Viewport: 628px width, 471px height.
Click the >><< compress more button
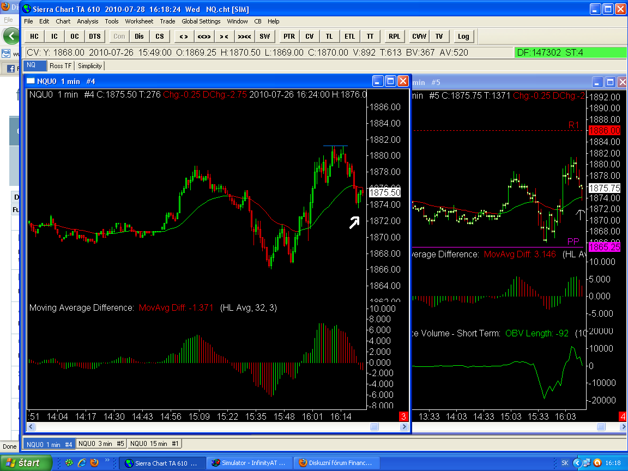[244, 37]
